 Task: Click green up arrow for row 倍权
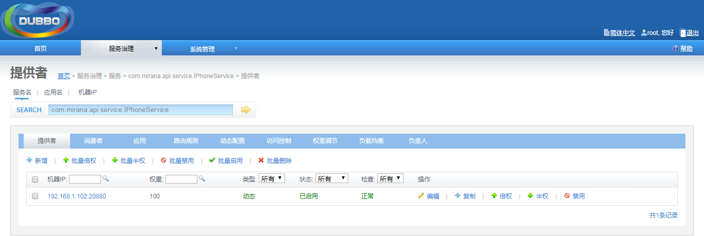coord(494,196)
